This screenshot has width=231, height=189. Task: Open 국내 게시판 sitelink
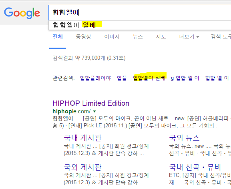point(82,138)
